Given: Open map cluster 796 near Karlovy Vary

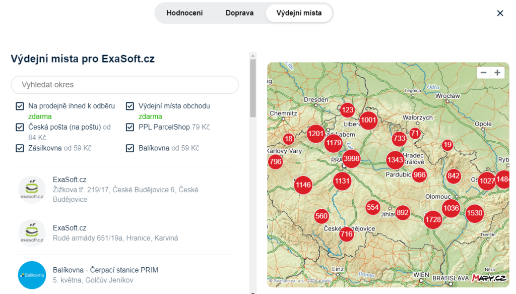Looking at the screenshot, I should pyautogui.click(x=276, y=162).
